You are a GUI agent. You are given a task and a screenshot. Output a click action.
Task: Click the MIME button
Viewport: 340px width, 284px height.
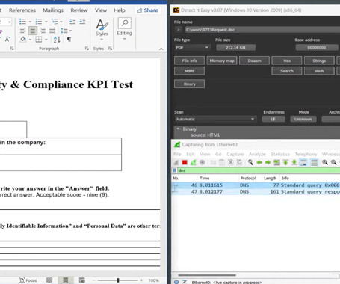[189, 71]
